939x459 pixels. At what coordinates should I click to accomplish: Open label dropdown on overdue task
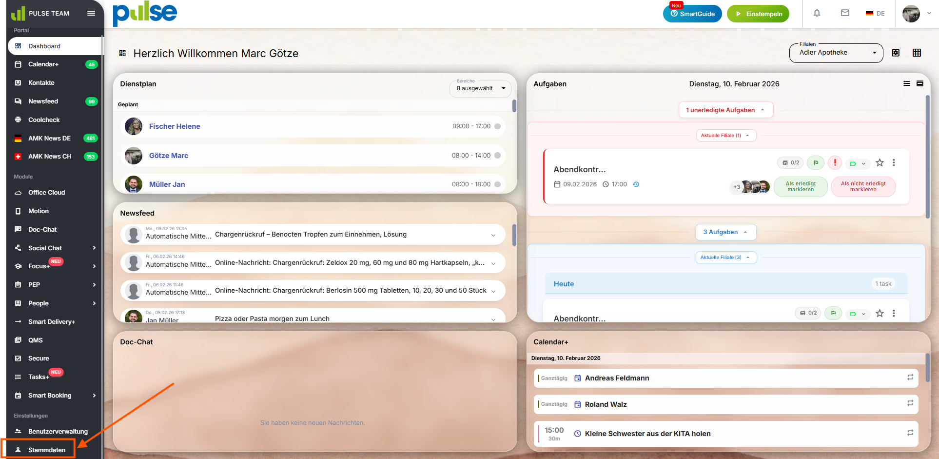tap(858, 163)
